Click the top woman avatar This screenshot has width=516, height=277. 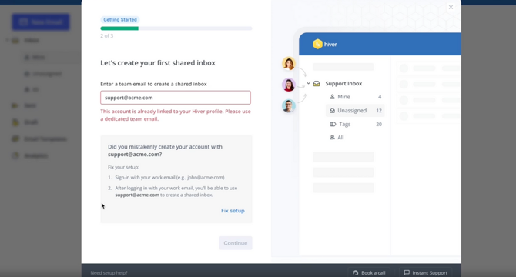pos(289,63)
